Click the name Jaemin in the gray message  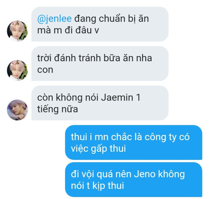[x=117, y=97]
